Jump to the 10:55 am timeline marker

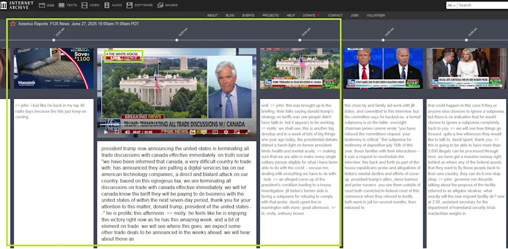pos(383,40)
